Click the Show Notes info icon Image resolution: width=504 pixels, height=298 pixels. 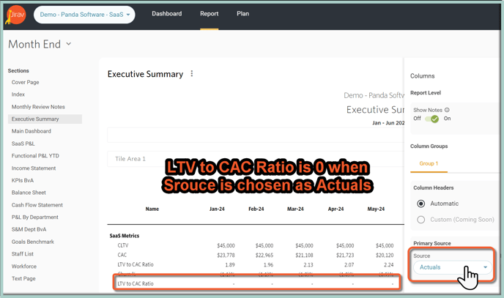coord(447,110)
